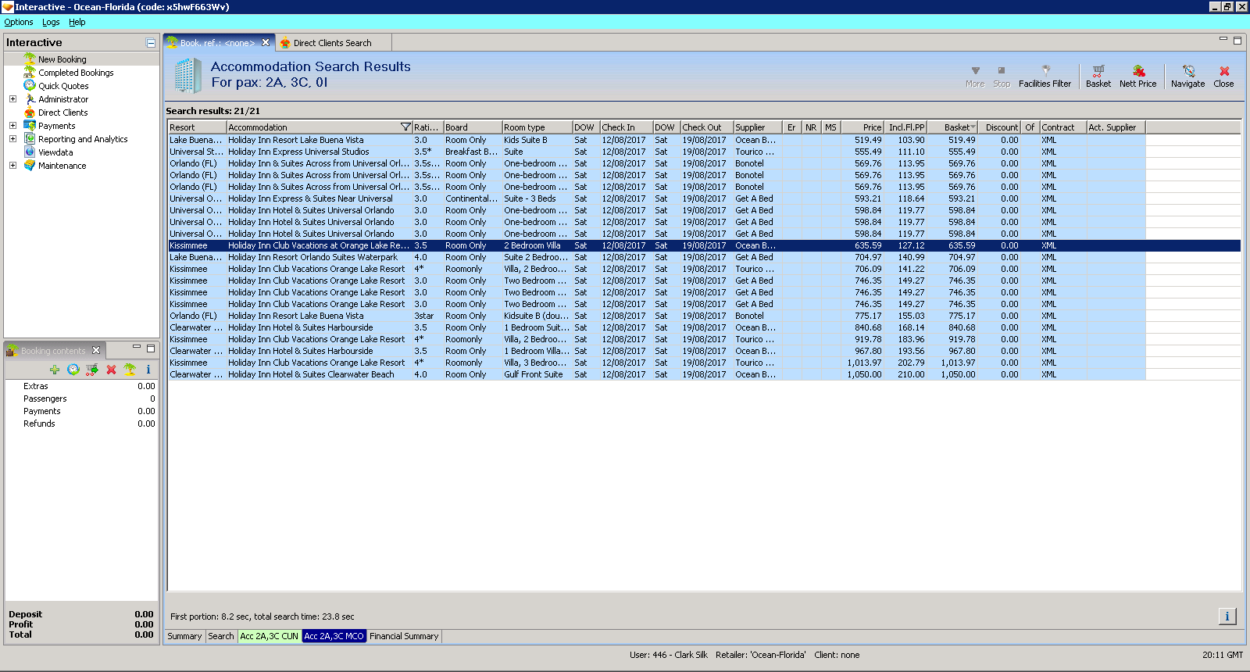The height and width of the screenshot is (672, 1250).
Task: Close the Book. ref. <none> tab
Action: pyautogui.click(x=266, y=42)
